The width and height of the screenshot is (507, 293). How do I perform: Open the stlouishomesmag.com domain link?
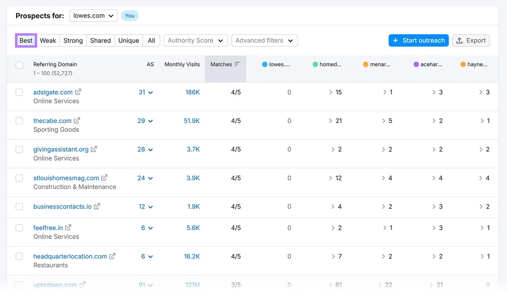coord(66,178)
